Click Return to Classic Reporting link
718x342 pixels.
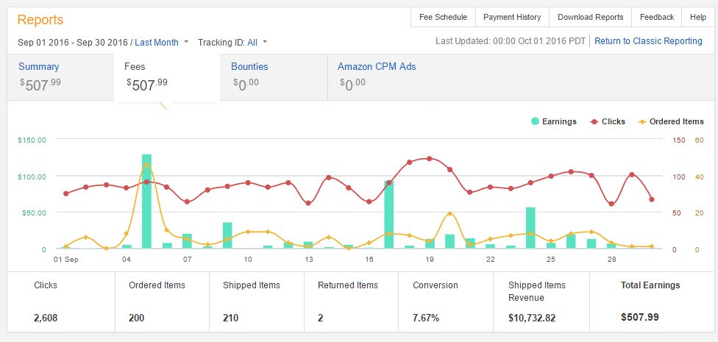pyautogui.click(x=648, y=40)
